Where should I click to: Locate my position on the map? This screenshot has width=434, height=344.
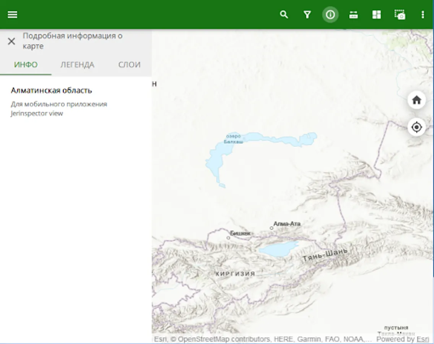[416, 127]
